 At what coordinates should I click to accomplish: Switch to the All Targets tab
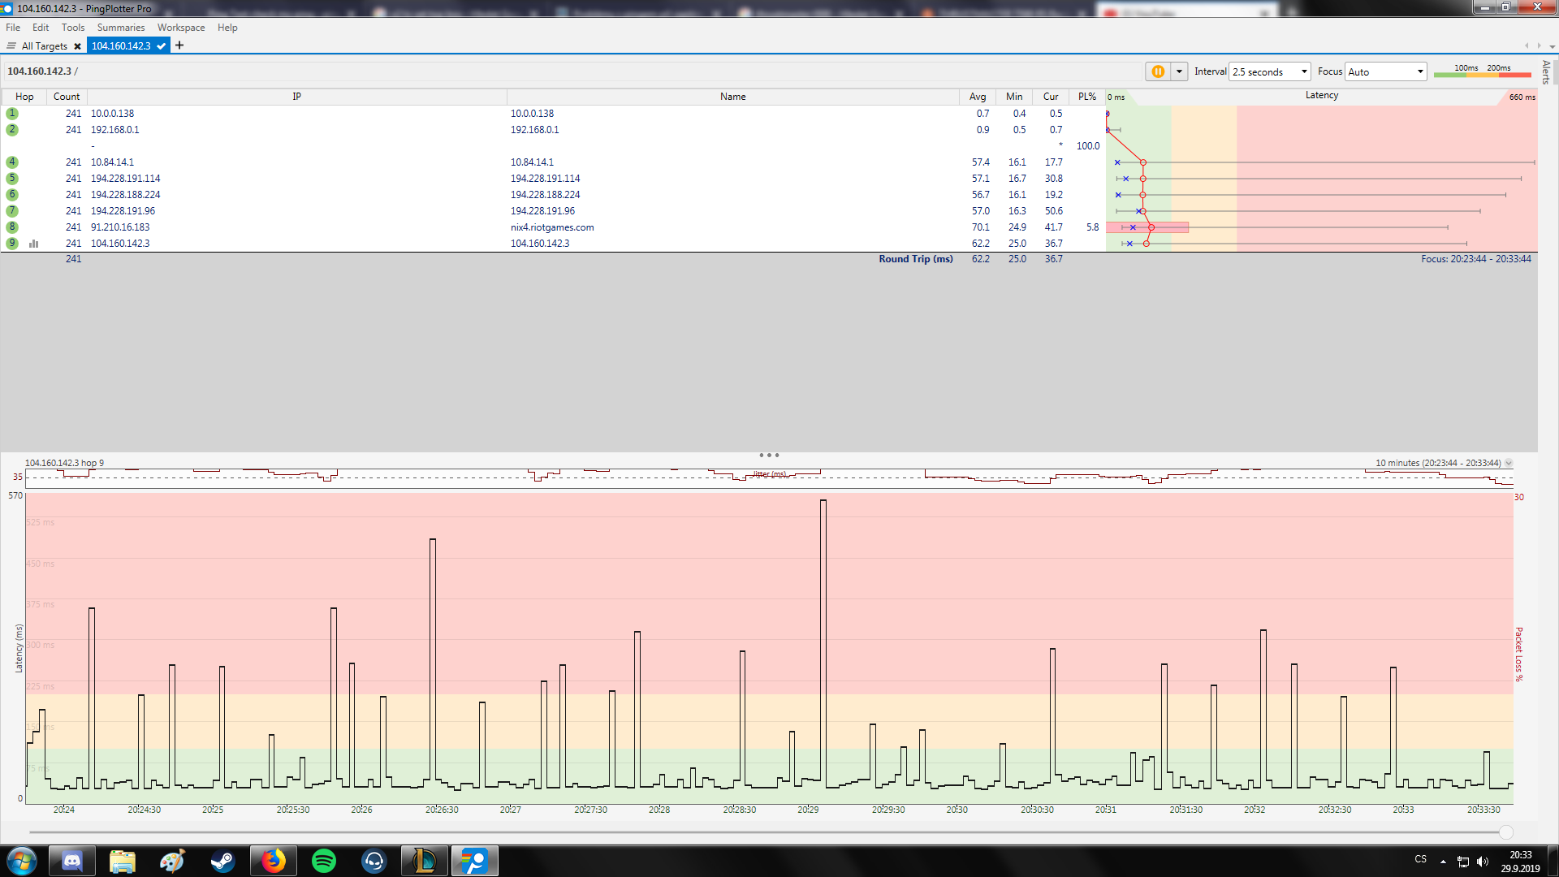44,46
